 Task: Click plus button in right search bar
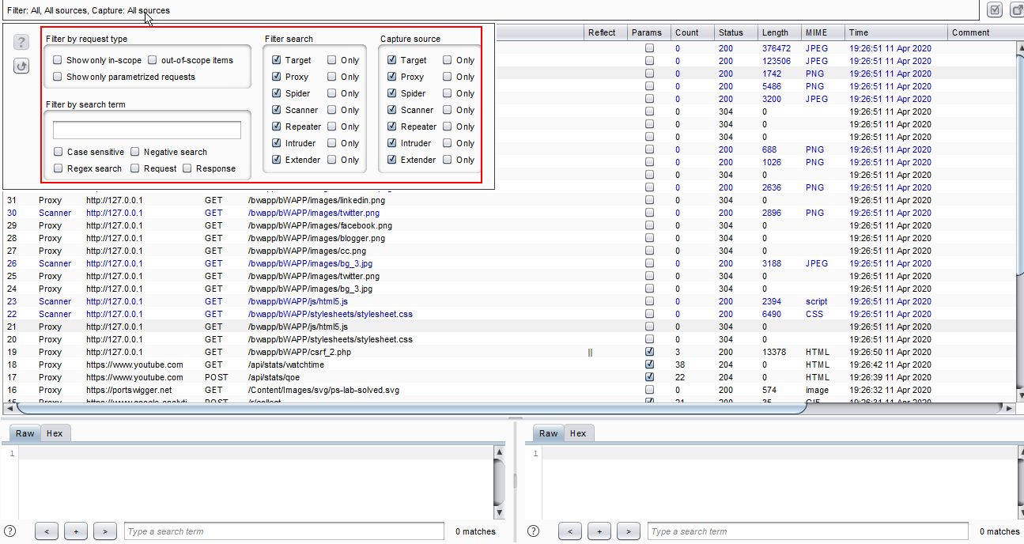click(x=599, y=531)
